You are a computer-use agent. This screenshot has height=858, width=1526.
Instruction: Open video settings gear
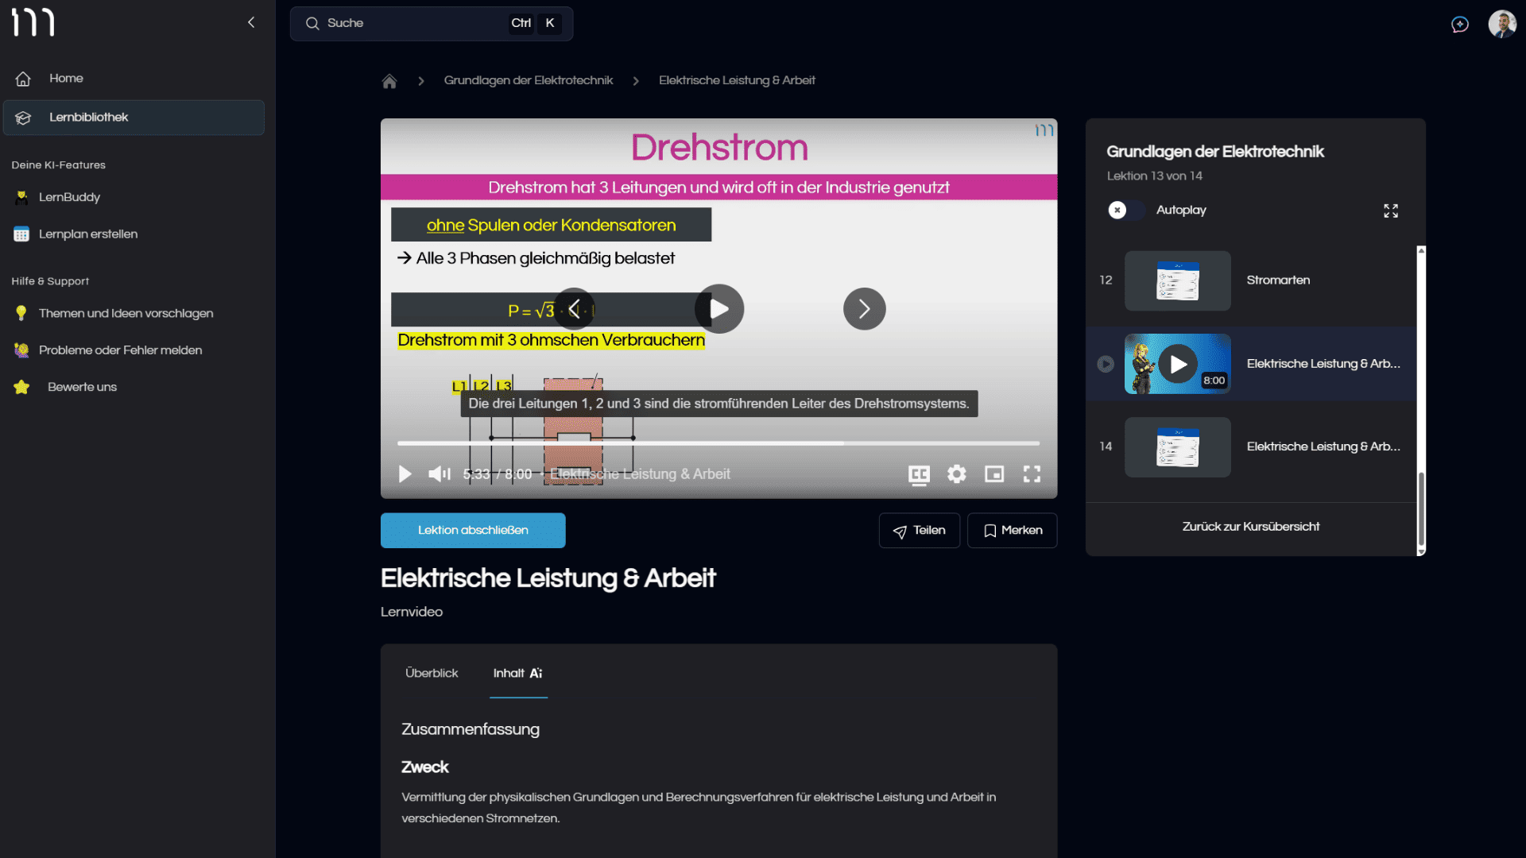(957, 474)
